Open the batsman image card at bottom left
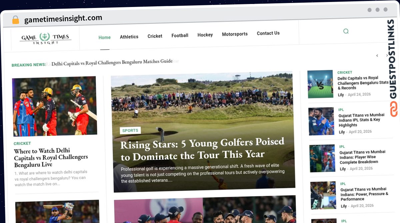This screenshot has width=400, height=223. 57,211
